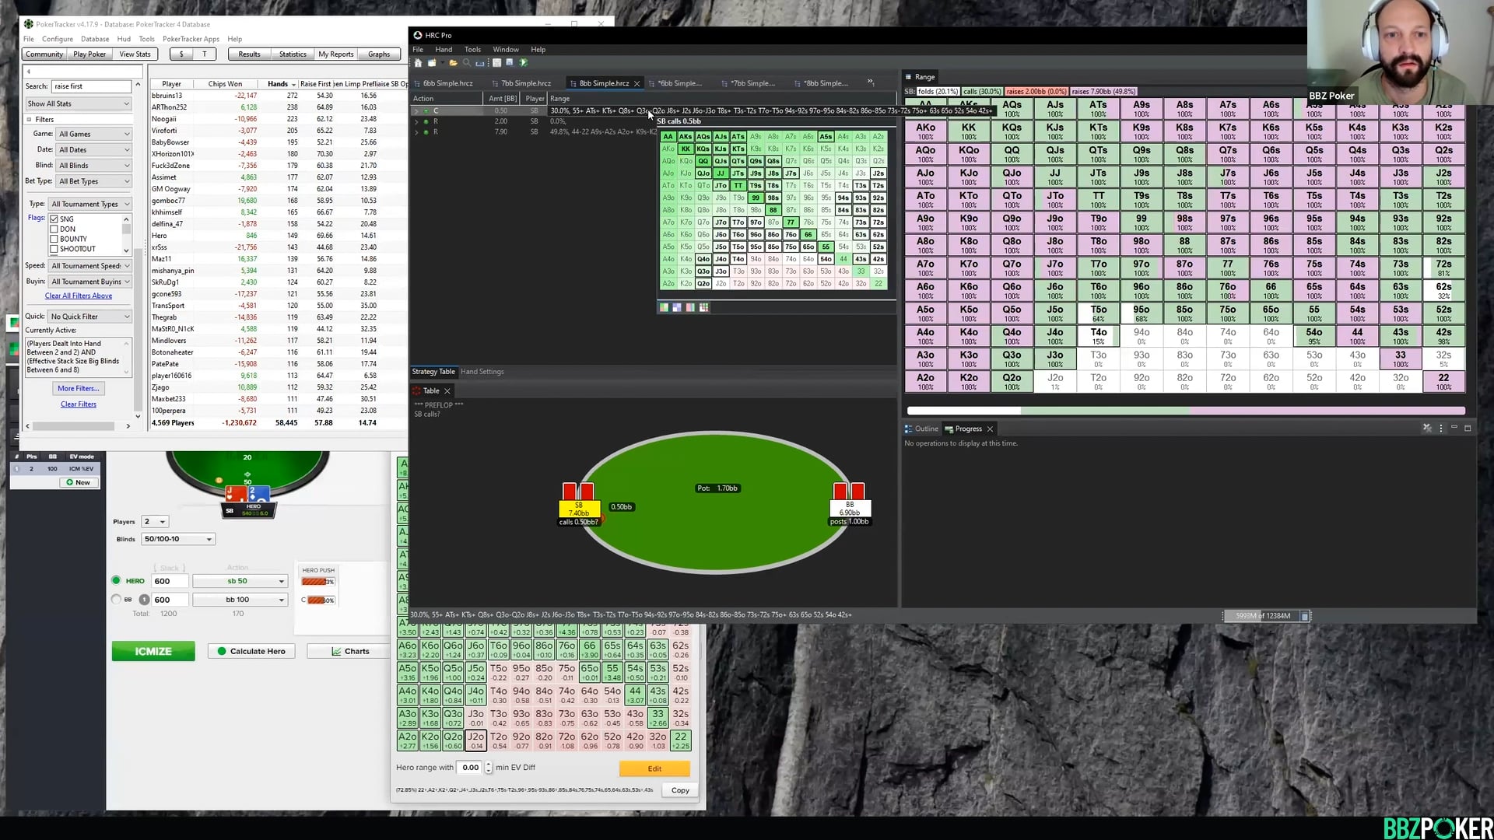The image size is (1494, 840).
Task: Open the Tools menu in HRC Pro
Action: pos(472,50)
